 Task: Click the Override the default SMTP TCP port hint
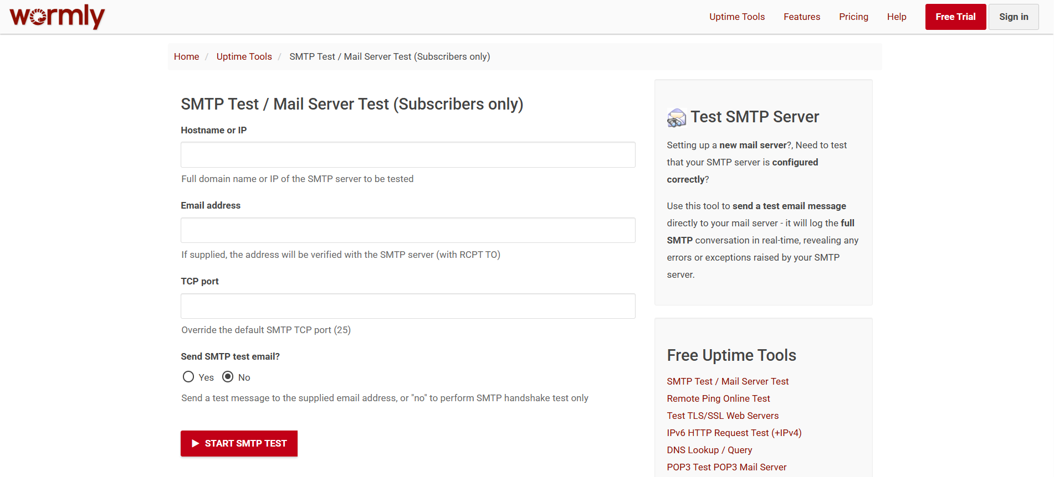point(266,330)
